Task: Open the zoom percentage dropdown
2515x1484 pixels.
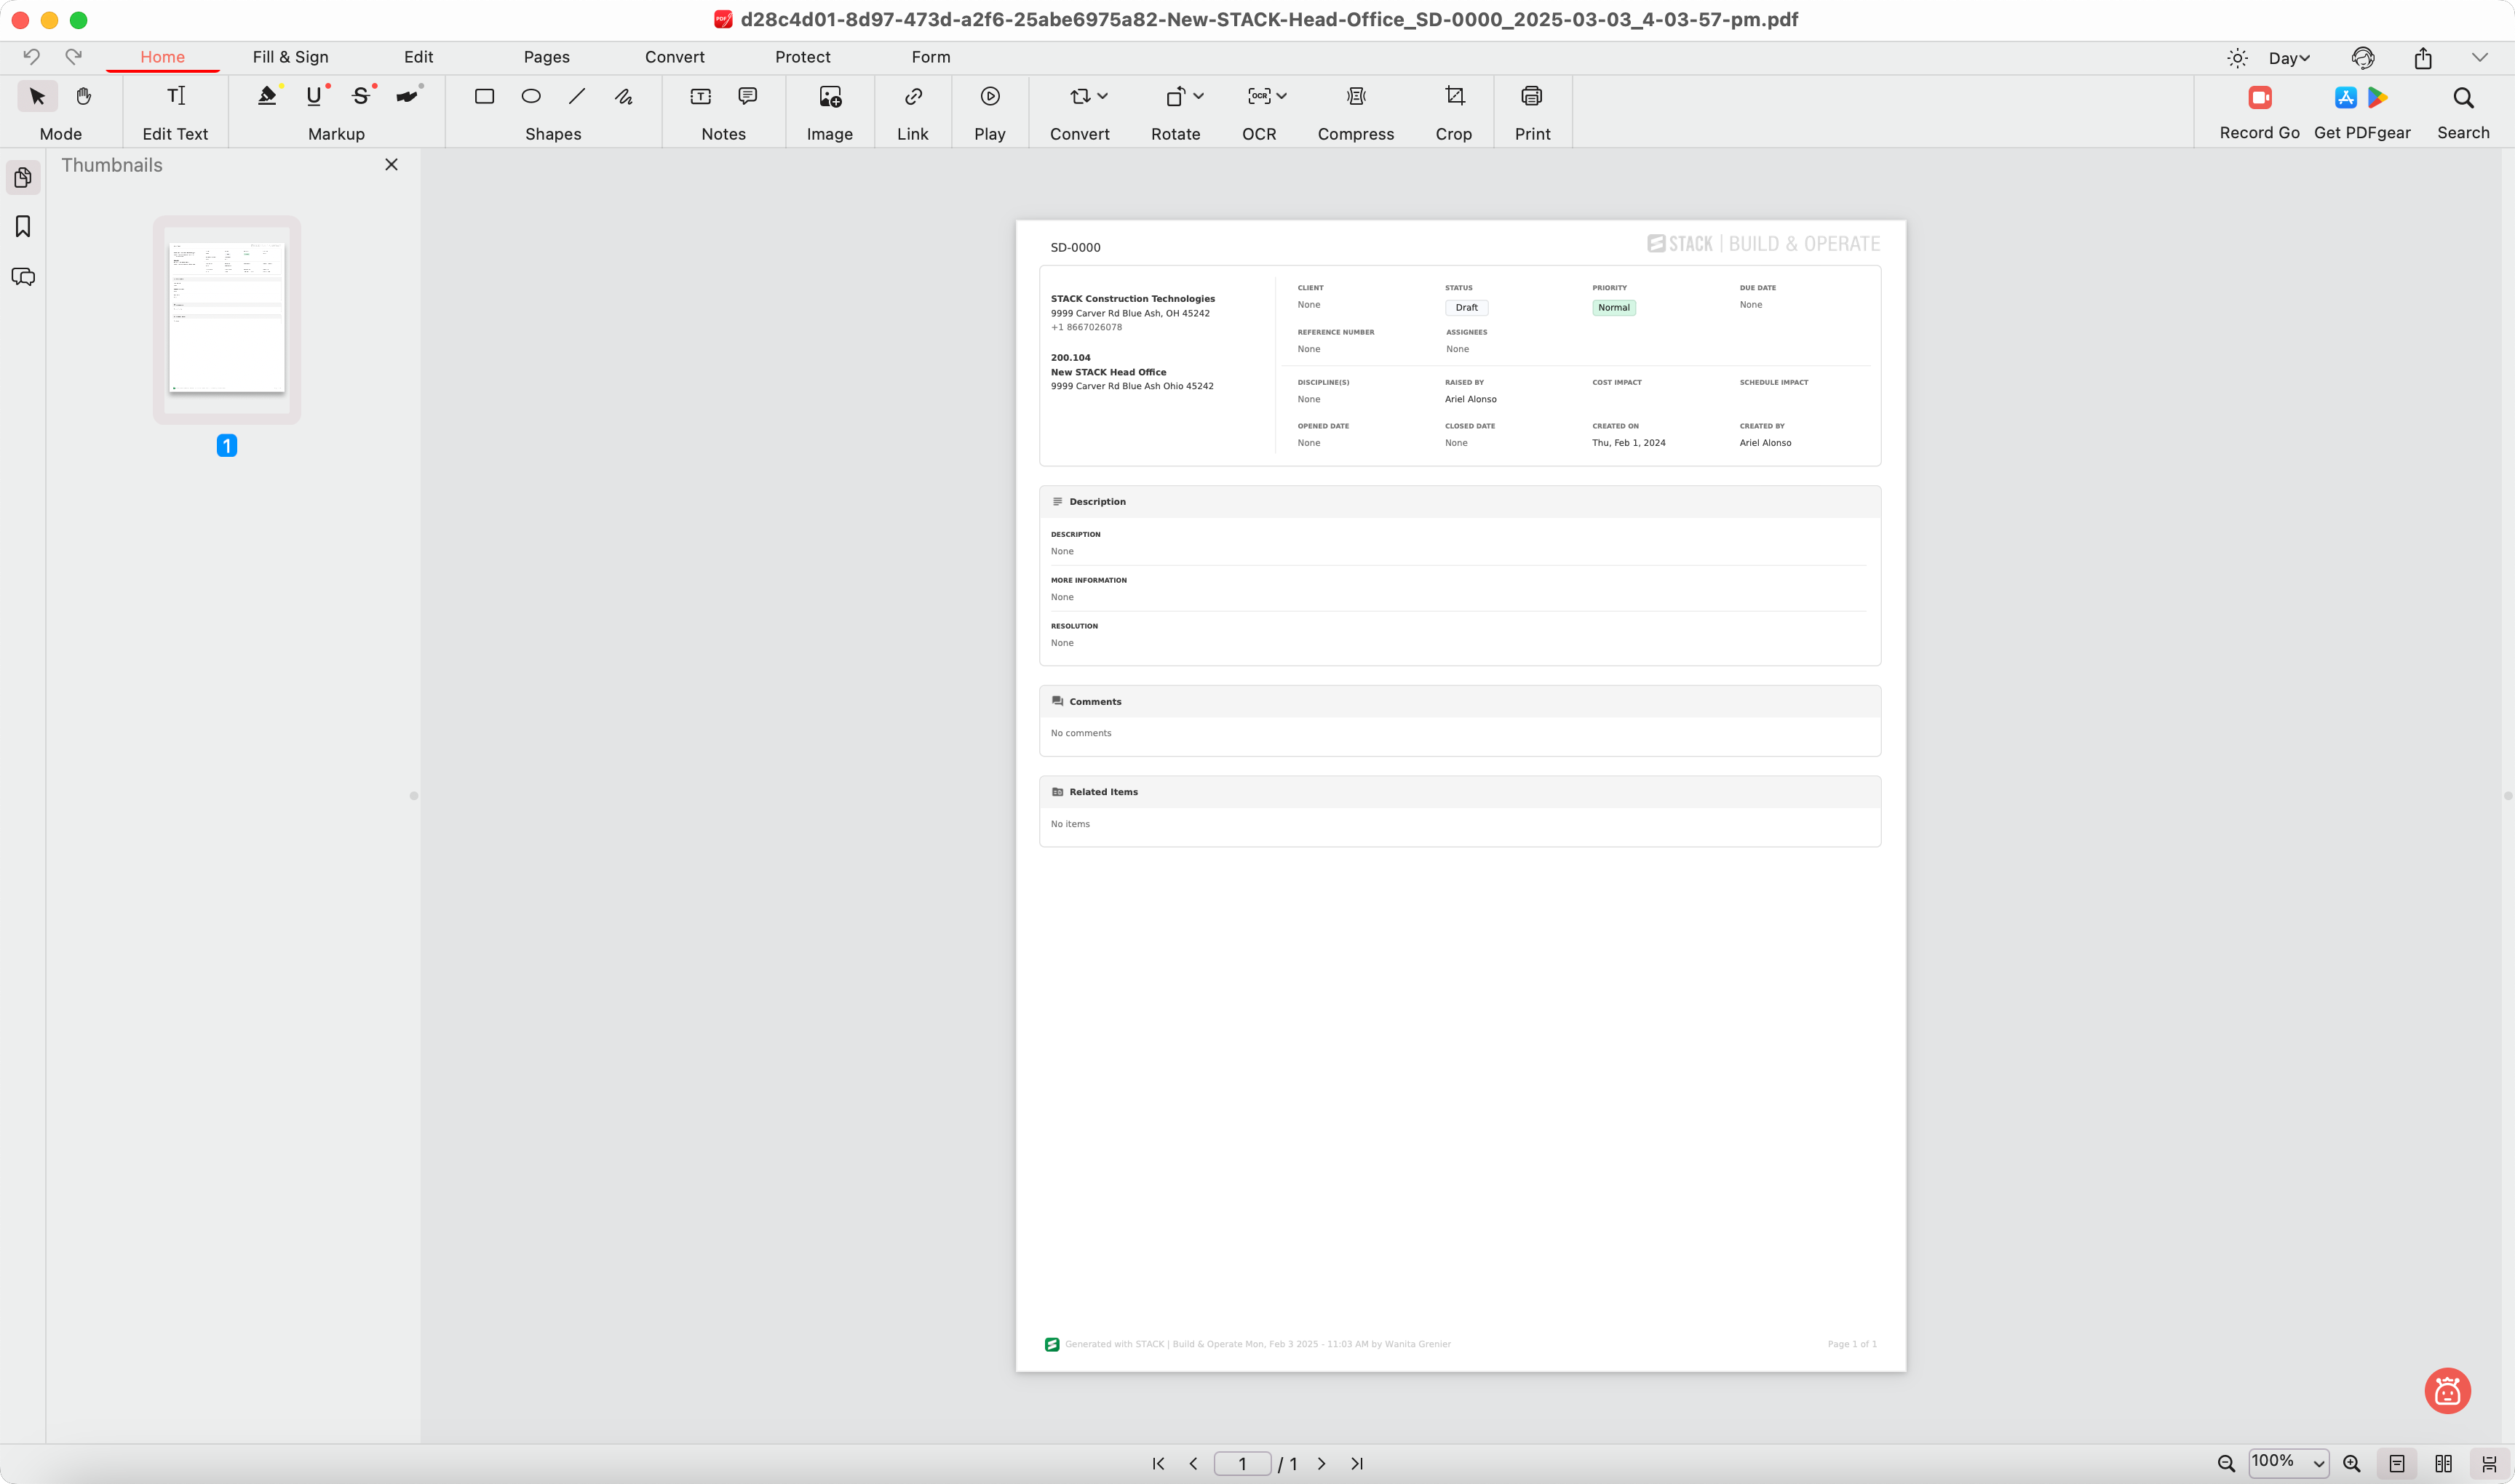Action: click(x=2287, y=1462)
